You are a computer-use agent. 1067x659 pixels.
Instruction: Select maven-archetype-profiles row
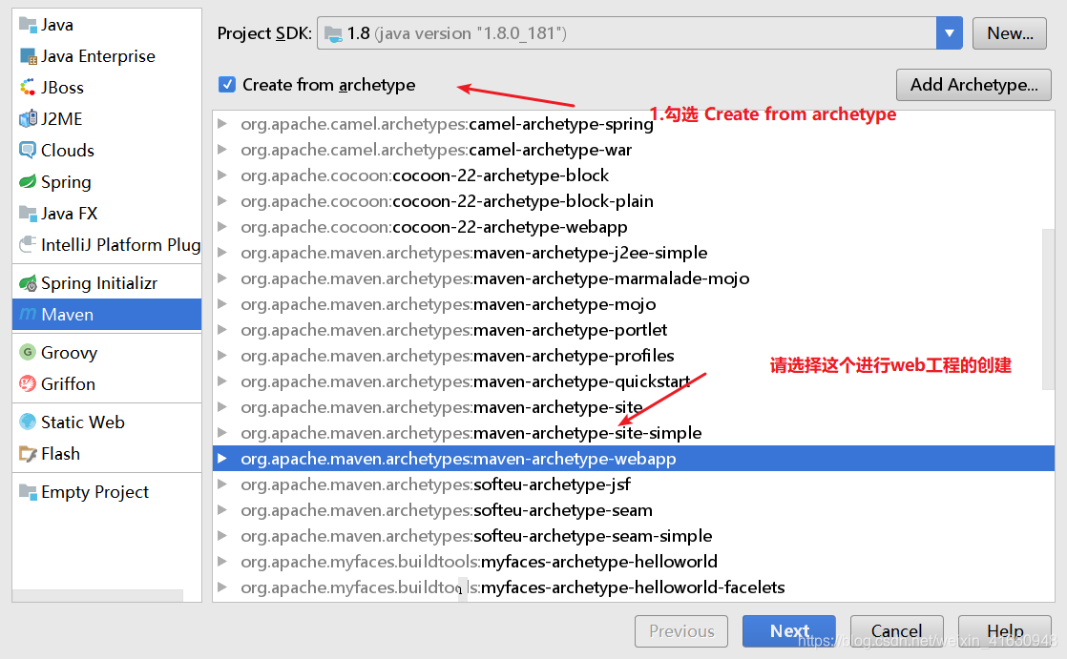point(634,356)
